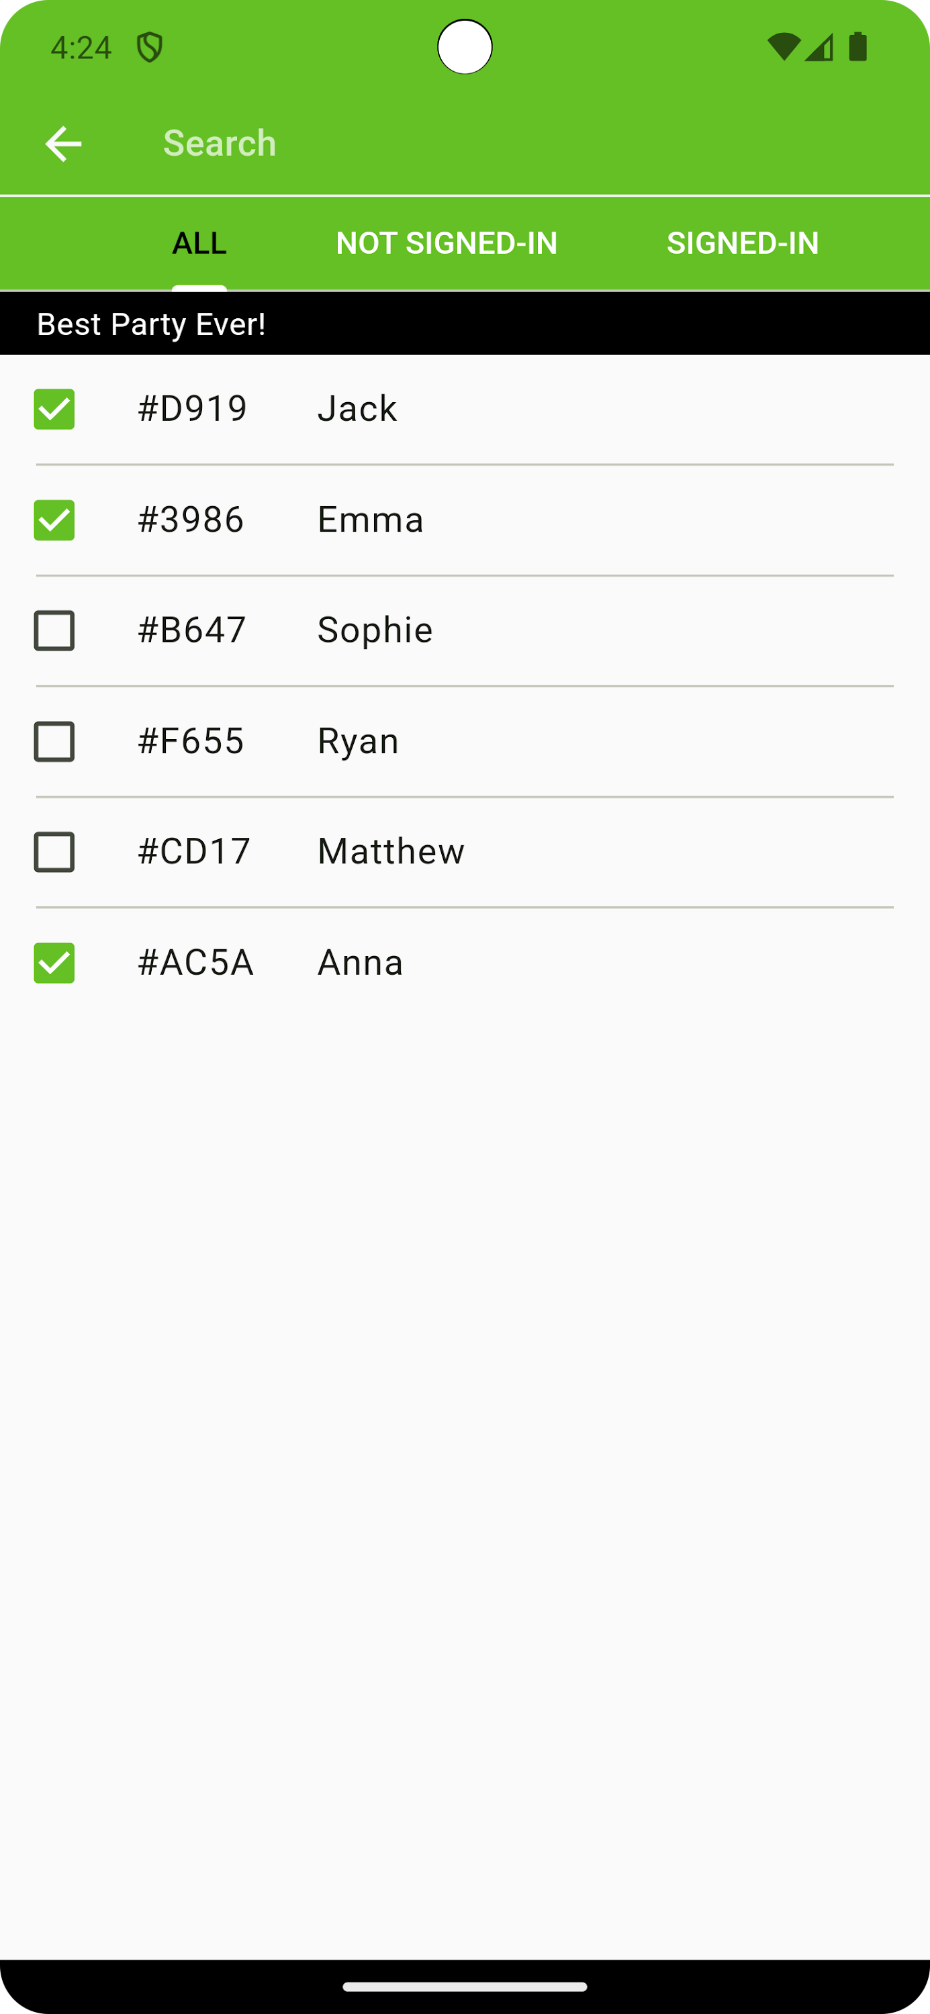Tap the cellular signal icon
This screenshot has width=930, height=2014.
pyautogui.click(x=819, y=48)
